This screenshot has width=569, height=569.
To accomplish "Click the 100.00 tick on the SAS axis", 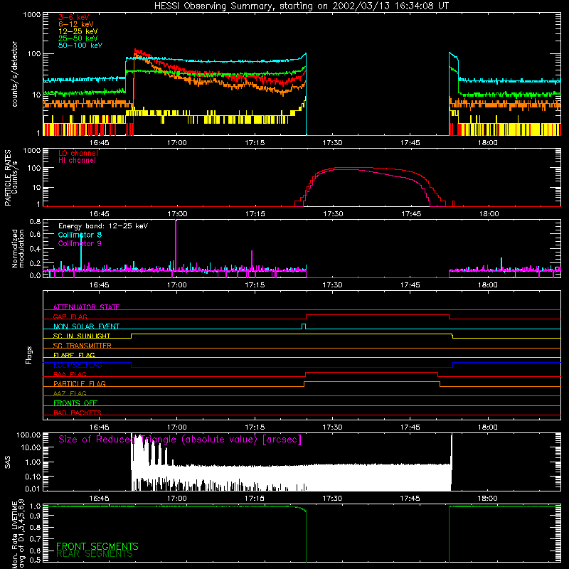I will (28, 435).
